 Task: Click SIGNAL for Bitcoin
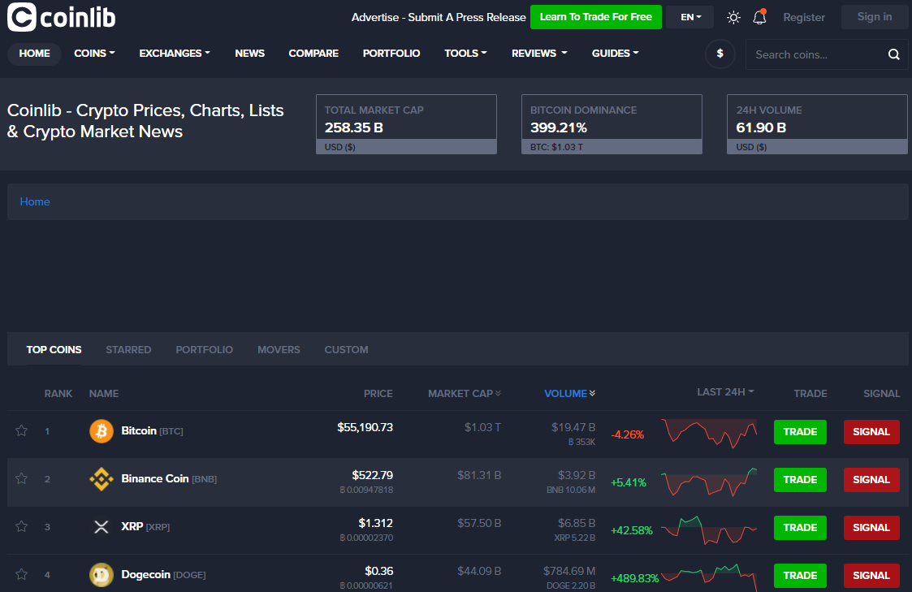coord(871,431)
